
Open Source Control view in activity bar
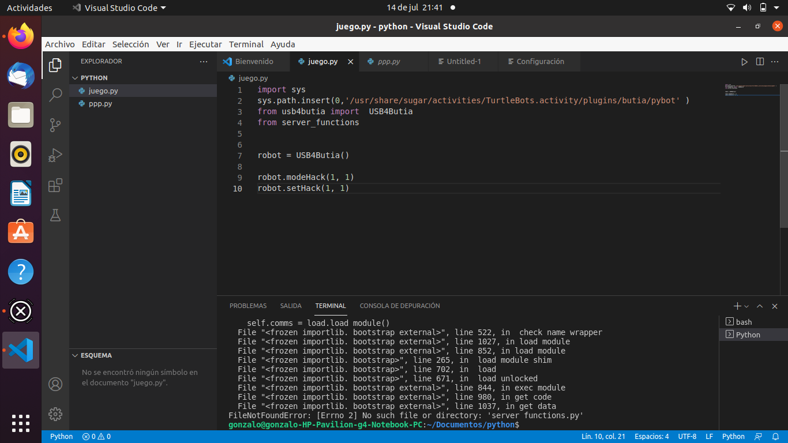[x=55, y=125]
